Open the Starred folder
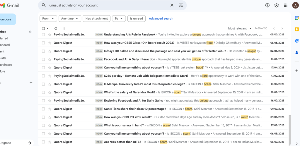 pyautogui.click(x=4, y=38)
